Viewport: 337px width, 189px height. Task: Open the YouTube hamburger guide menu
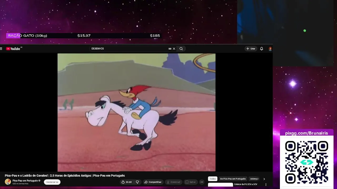coord(1,49)
